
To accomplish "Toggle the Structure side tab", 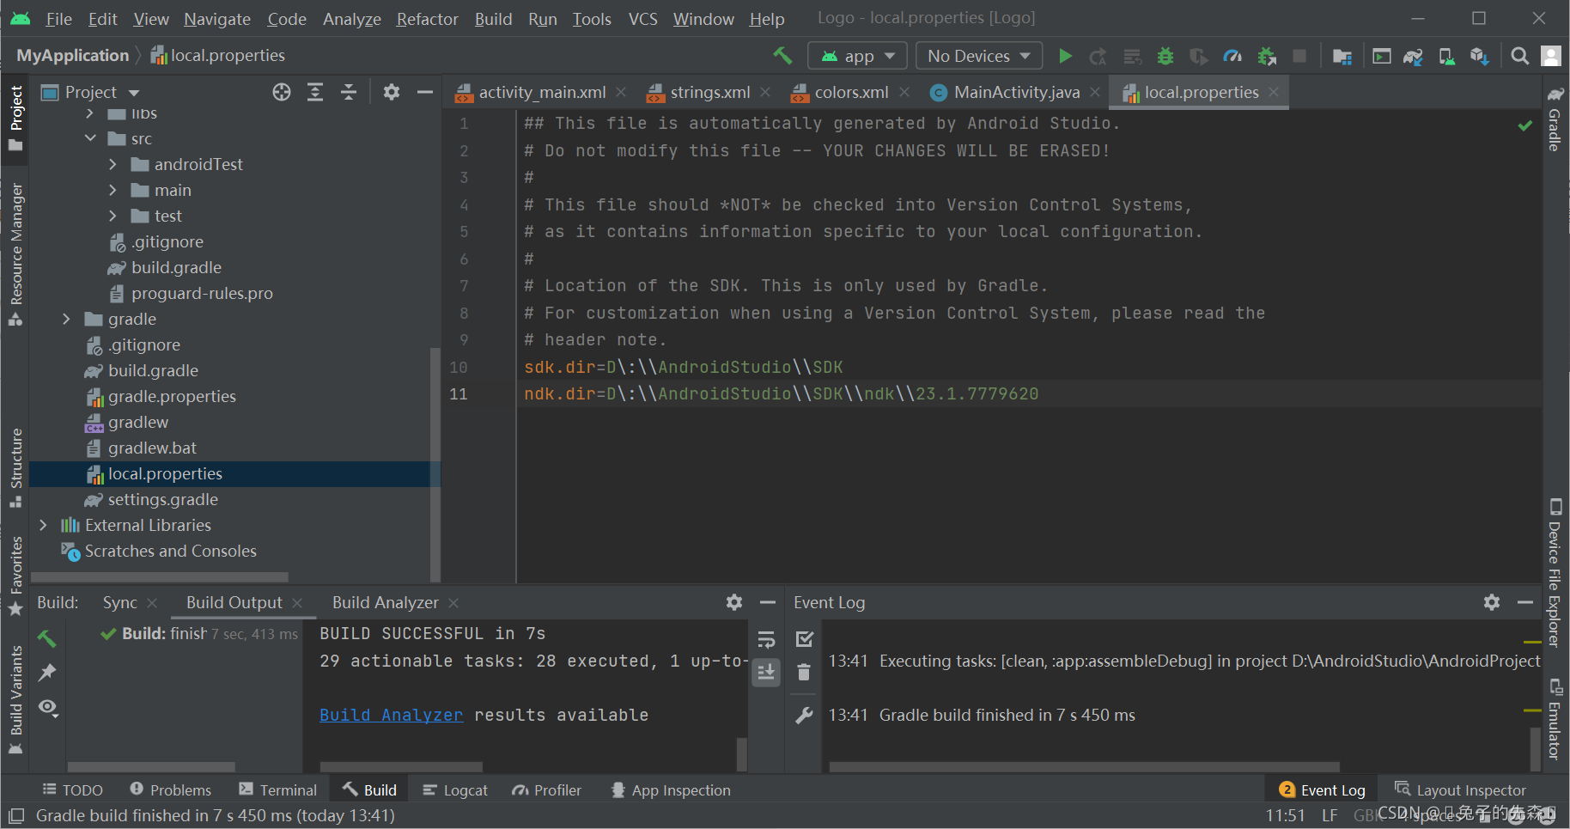I will tap(15, 467).
